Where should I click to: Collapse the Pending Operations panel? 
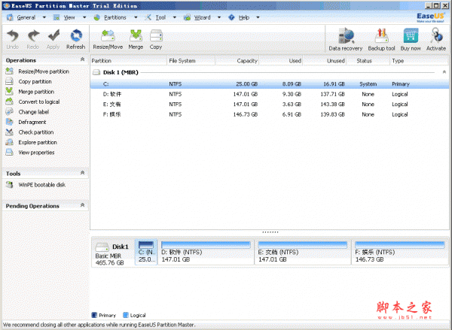point(82,205)
